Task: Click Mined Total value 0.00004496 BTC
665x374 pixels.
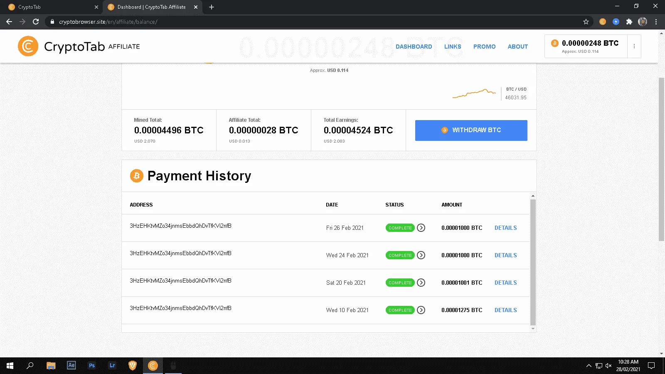Action: (169, 130)
